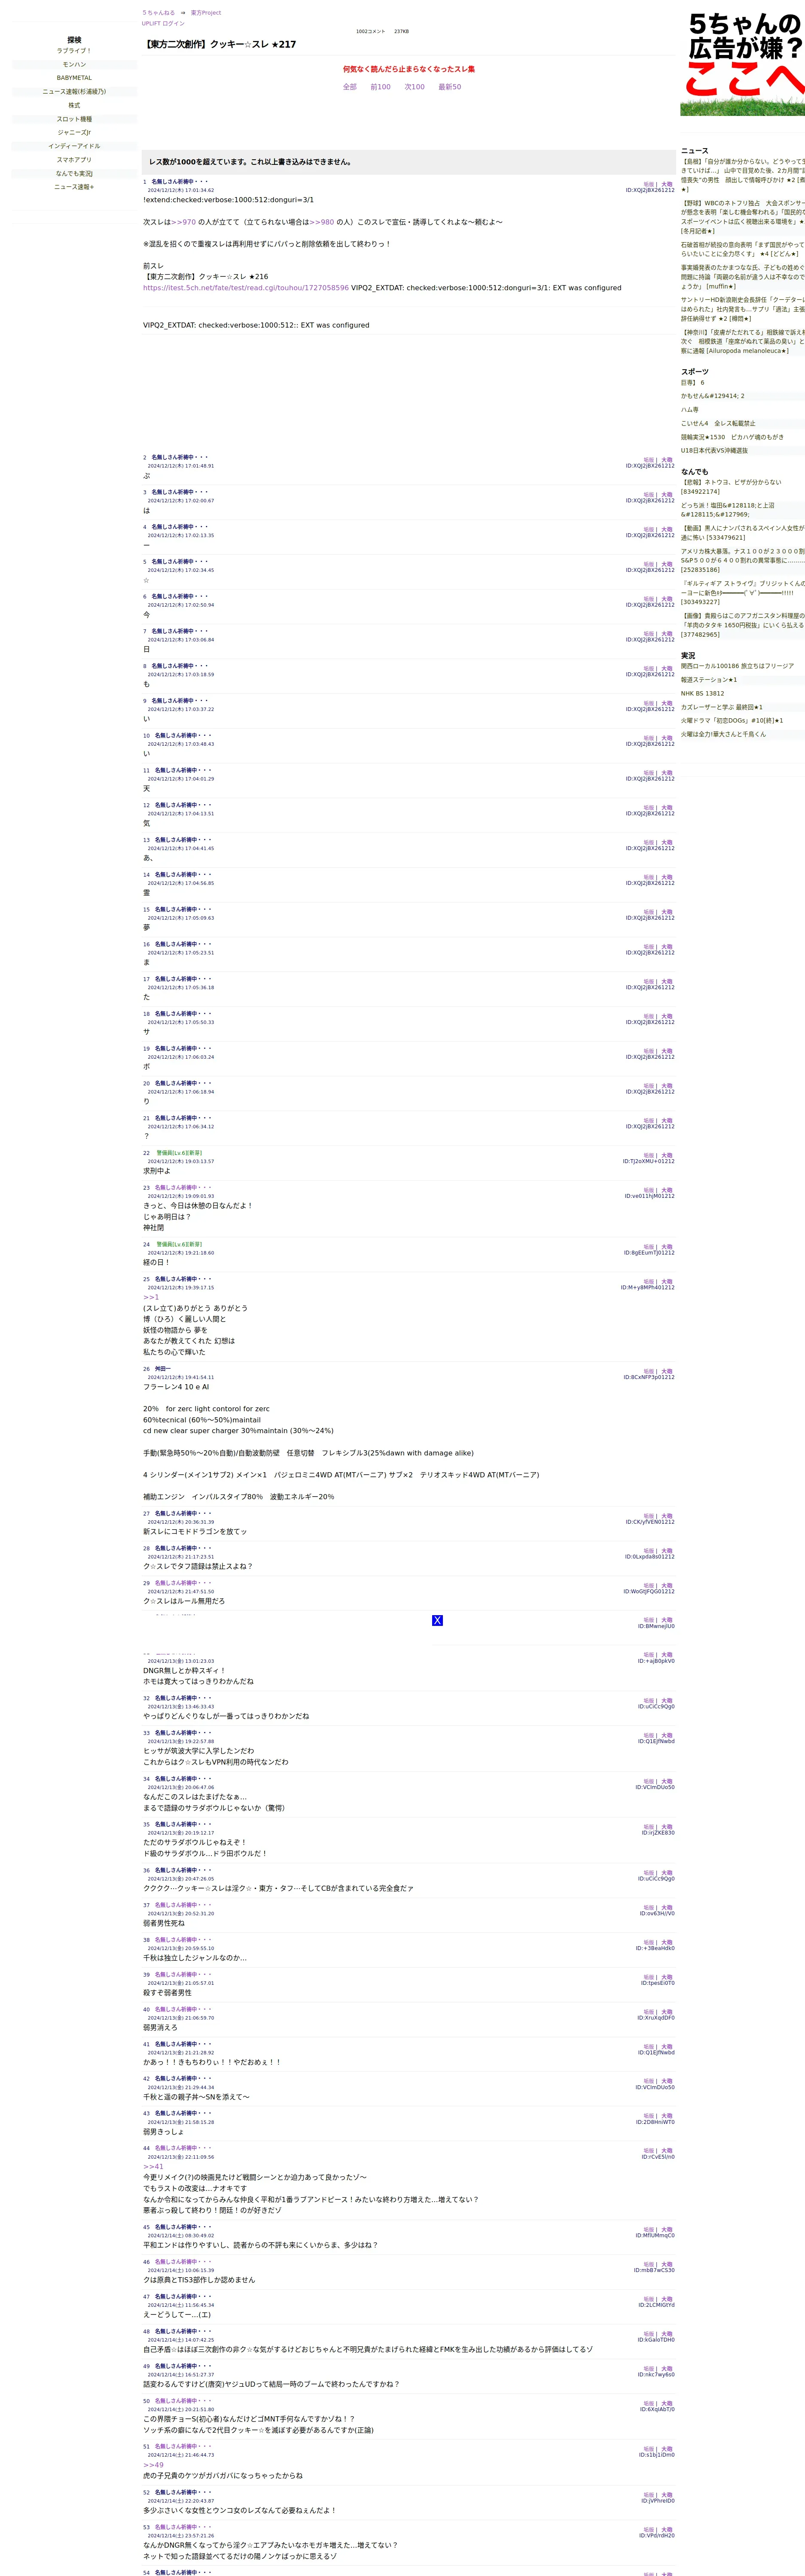Open the なんでも実況J sidebar link

tap(74, 173)
